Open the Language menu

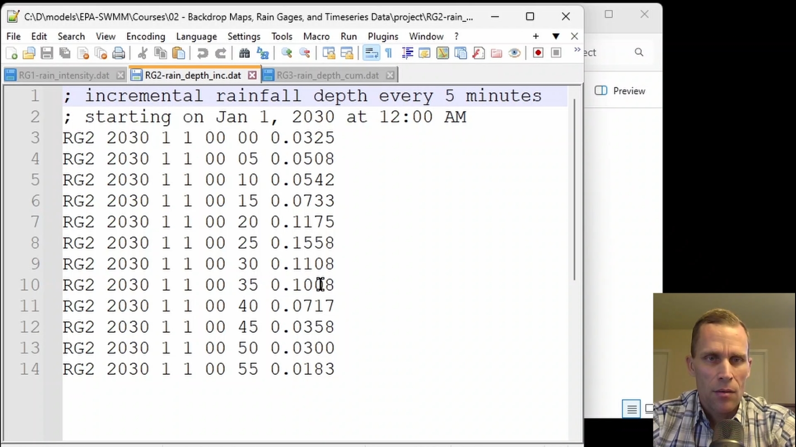tap(196, 36)
